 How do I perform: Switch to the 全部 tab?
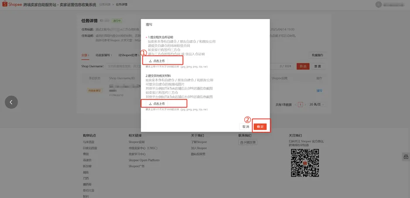pos(85,55)
